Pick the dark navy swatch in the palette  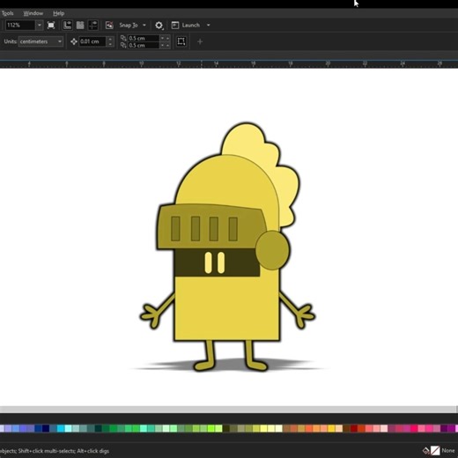click(46, 428)
